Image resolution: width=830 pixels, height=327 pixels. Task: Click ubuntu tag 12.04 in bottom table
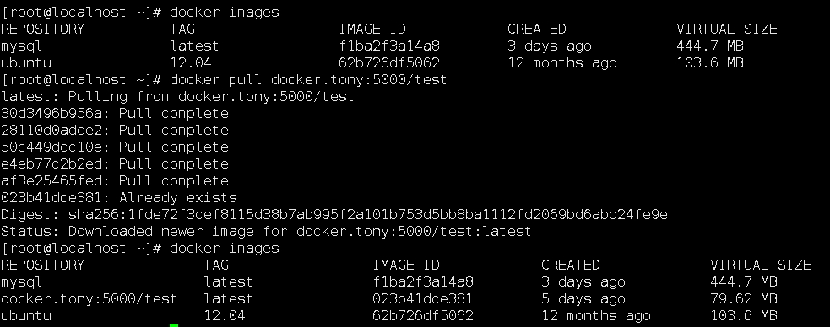click(x=225, y=316)
